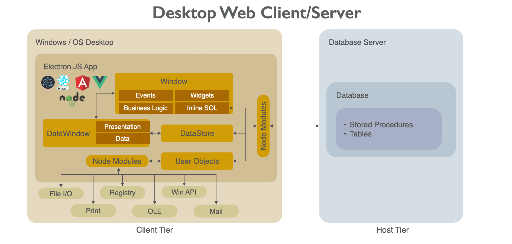
Task: Select the OLE element
Action: point(154,211)
